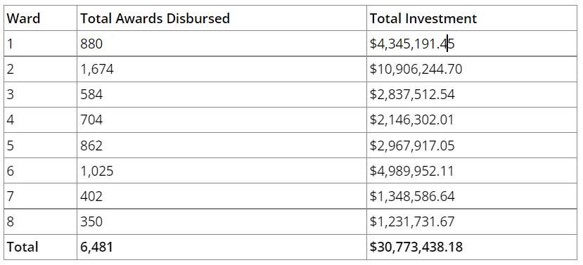Click the bold 6,481 total awards cell
Image resolution: width=583 pixels, height=265 pixels.
click(x=222, y=247)
